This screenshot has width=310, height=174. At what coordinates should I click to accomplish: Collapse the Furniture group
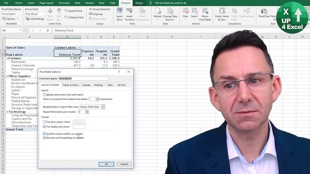[7, 58]
